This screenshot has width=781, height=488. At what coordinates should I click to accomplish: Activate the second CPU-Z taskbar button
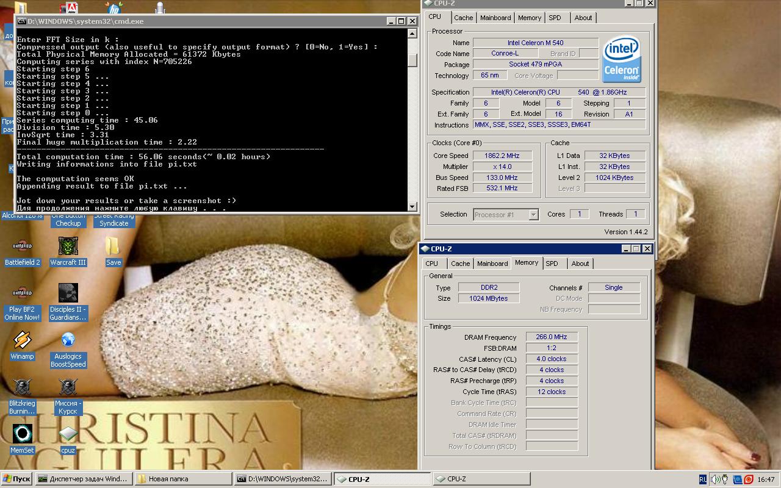(x=482, y=479)
